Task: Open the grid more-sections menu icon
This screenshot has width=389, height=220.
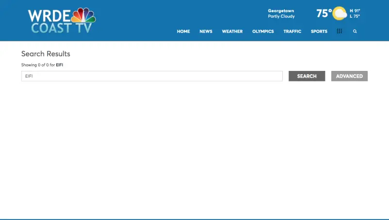Action: point(340,31)
